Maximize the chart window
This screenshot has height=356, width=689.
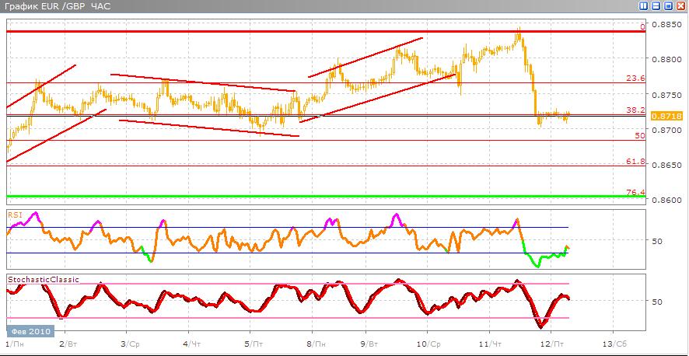click(667, 6)
